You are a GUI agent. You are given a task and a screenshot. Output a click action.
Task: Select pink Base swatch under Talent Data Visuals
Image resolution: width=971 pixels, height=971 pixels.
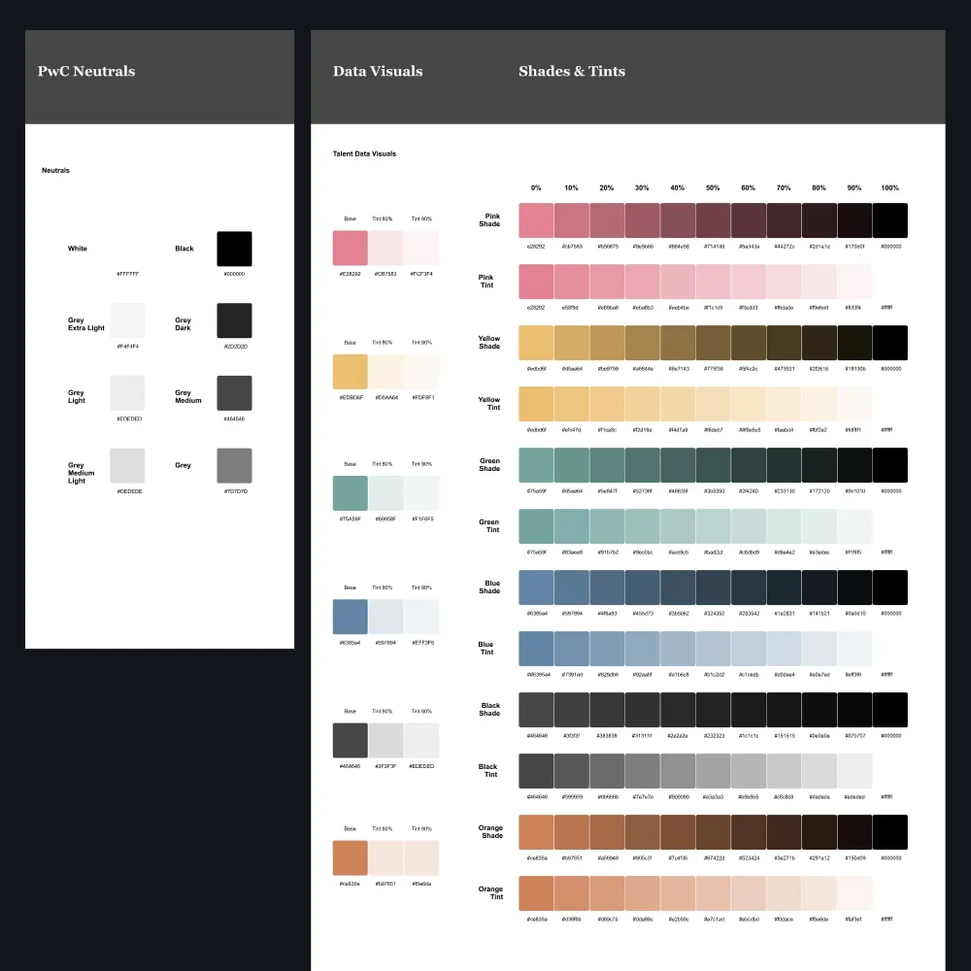point(351,248)
